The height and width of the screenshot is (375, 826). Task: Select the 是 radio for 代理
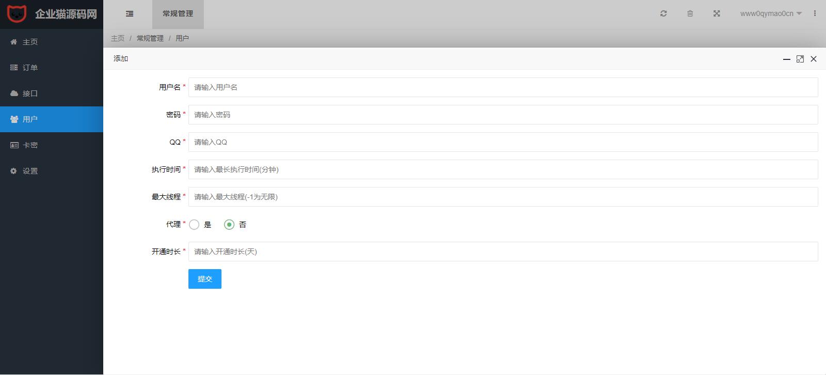194,225
